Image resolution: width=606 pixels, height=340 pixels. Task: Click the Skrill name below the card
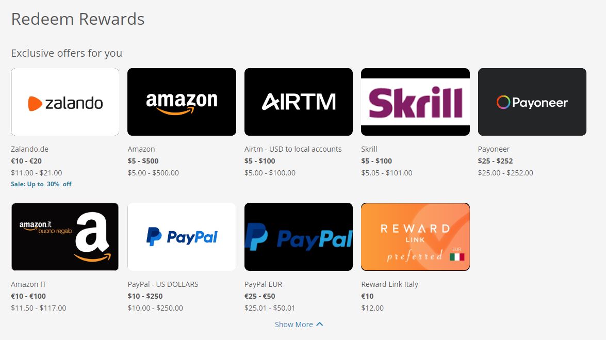(x=369, y=149)
